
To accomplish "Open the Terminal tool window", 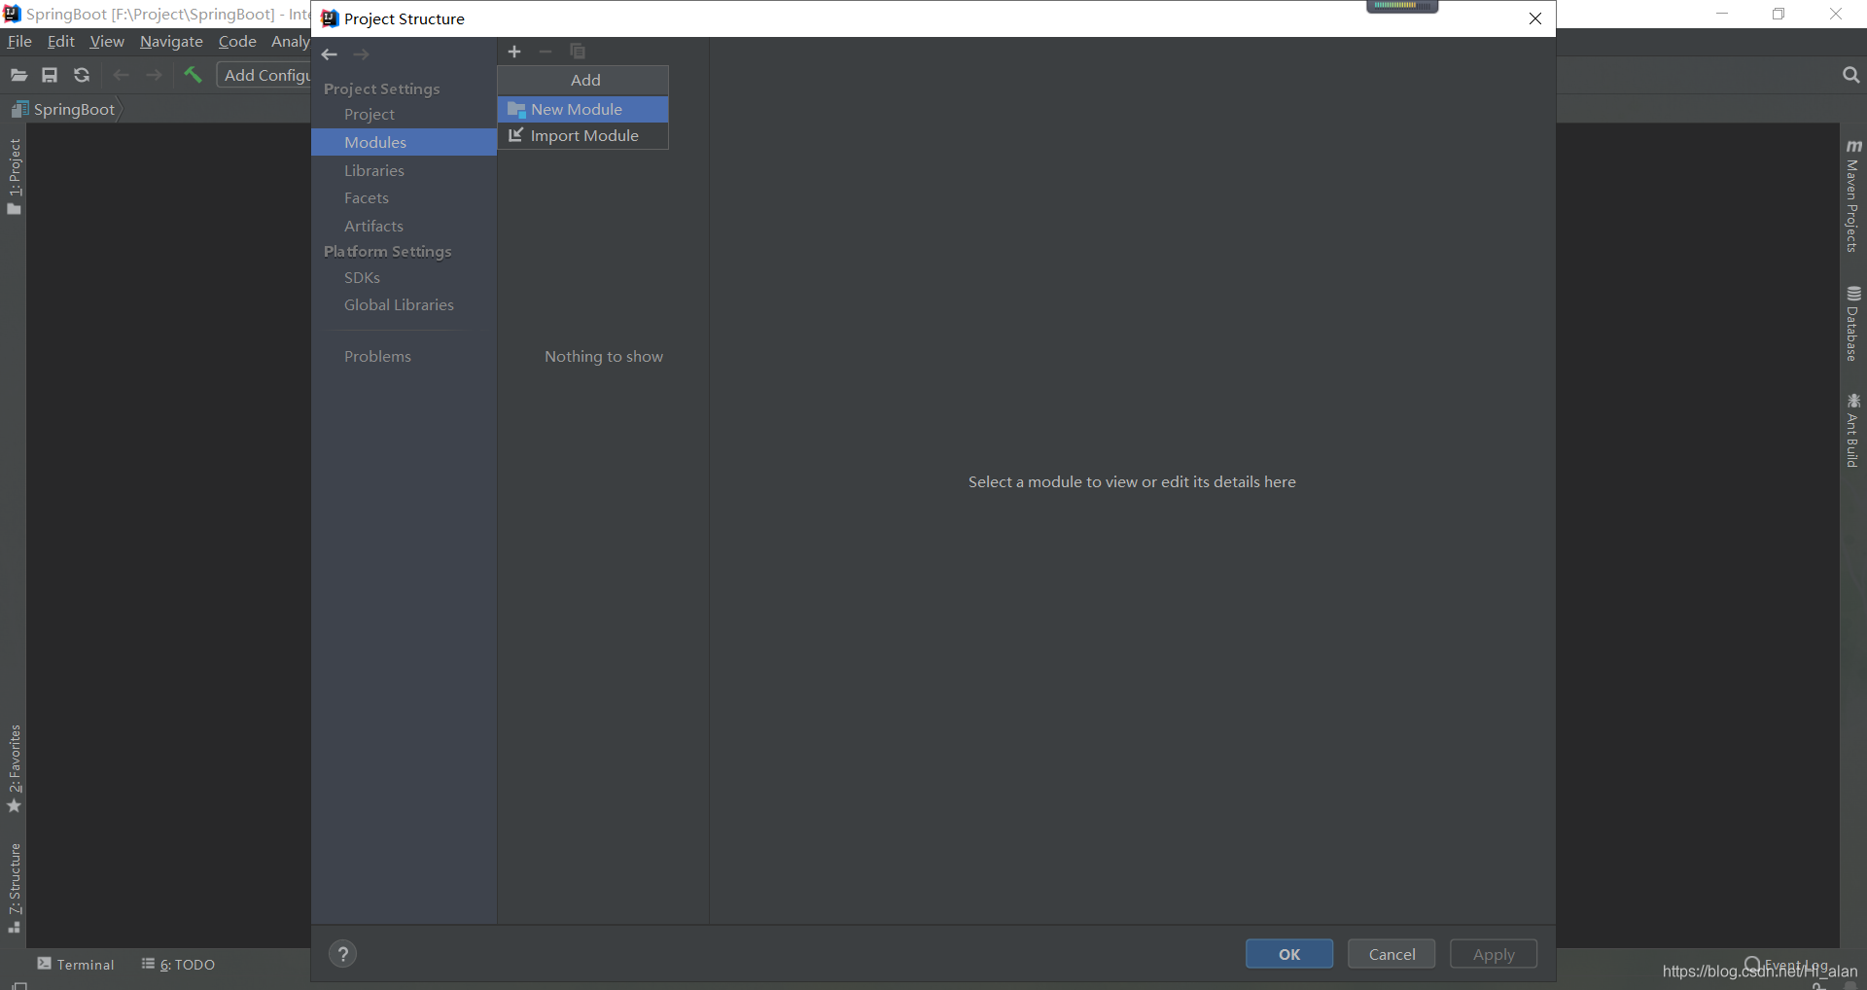I will (76, 964).
